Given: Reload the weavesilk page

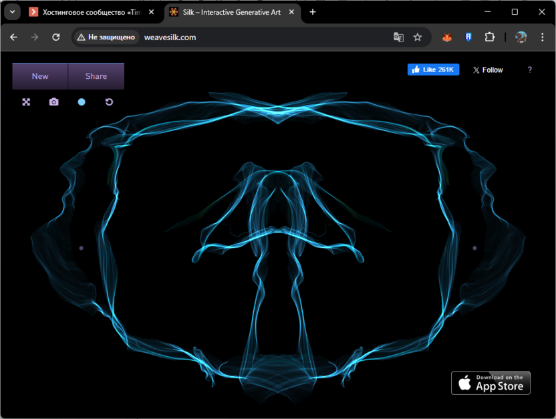Looking at the screenshot, I should pos(56,37).
